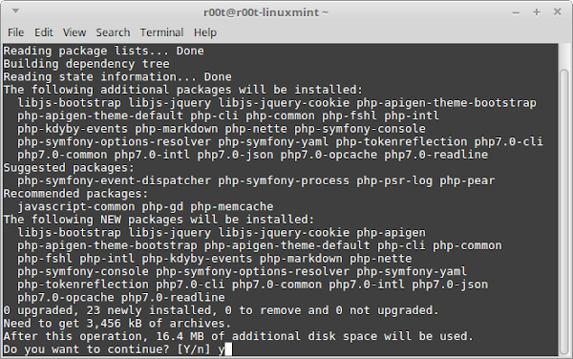This screenshot has height=359, width=573.
Task: Open the Help menu
Action: point(205,32)
